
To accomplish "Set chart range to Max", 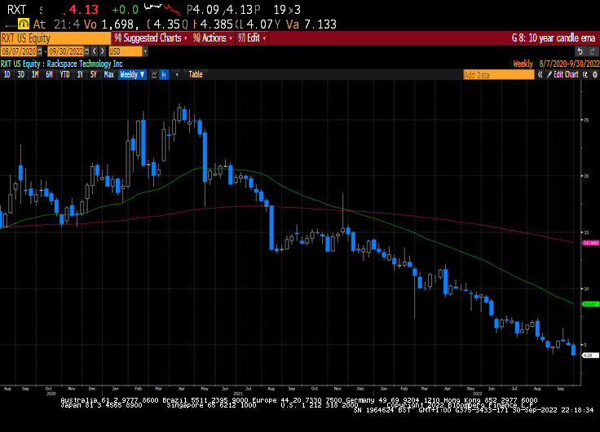I will pyautogui.click(x=108, y=74).
